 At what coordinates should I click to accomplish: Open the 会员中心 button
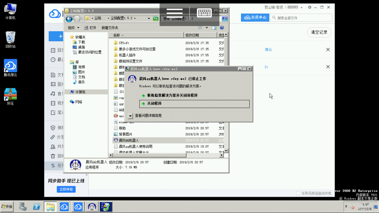pyautogui.click(x=255, y=17)
